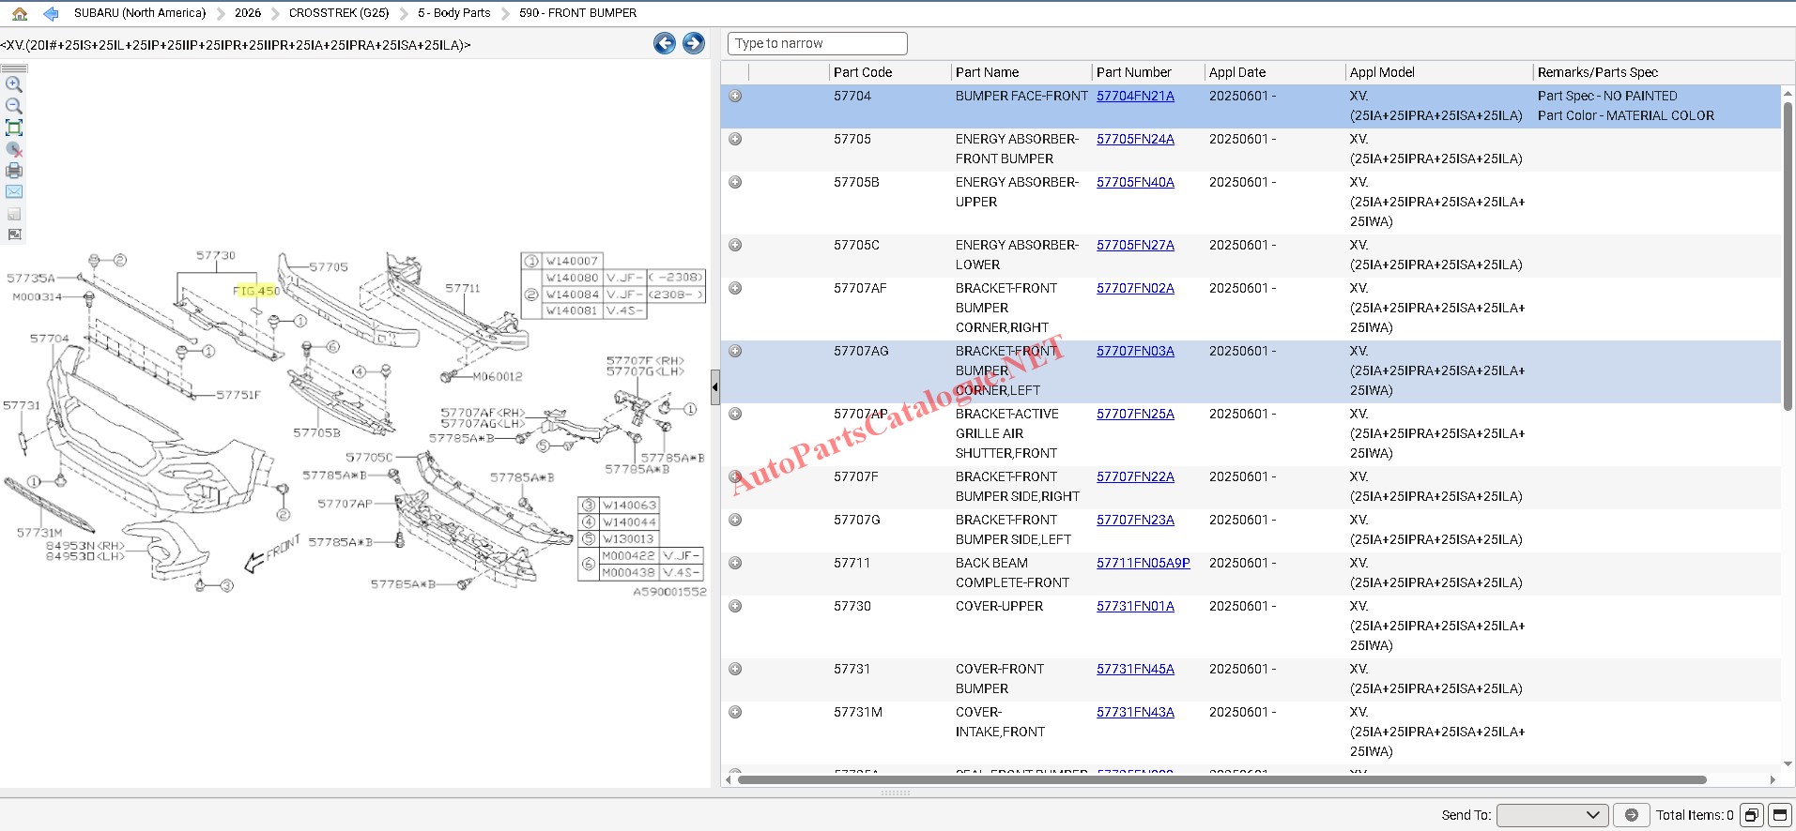Click the horizontal scrollbar under the parts table
The width and height of the screenshot is (1796, 831).
point(1220,779)
